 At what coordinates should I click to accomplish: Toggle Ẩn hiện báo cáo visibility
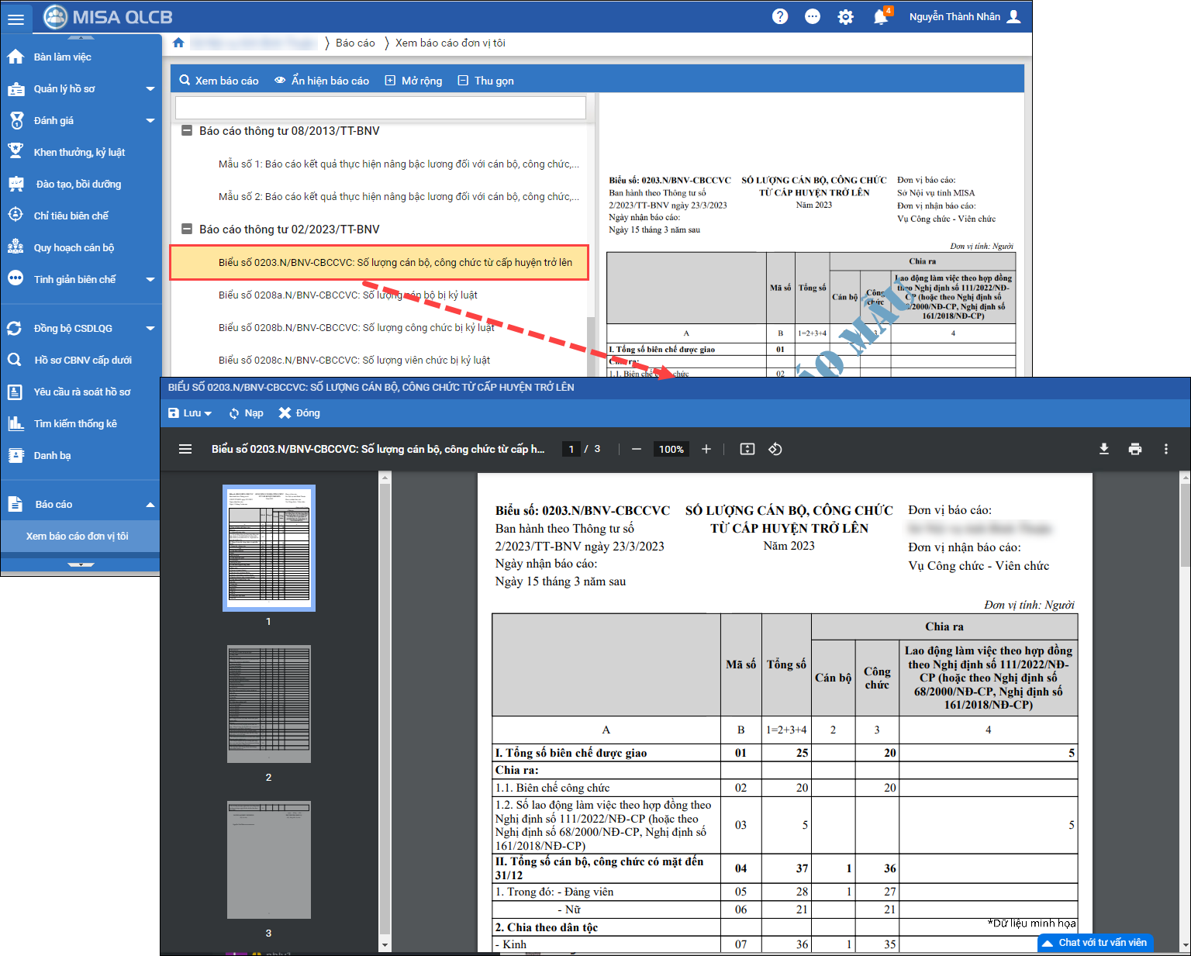tap(322, 81)
